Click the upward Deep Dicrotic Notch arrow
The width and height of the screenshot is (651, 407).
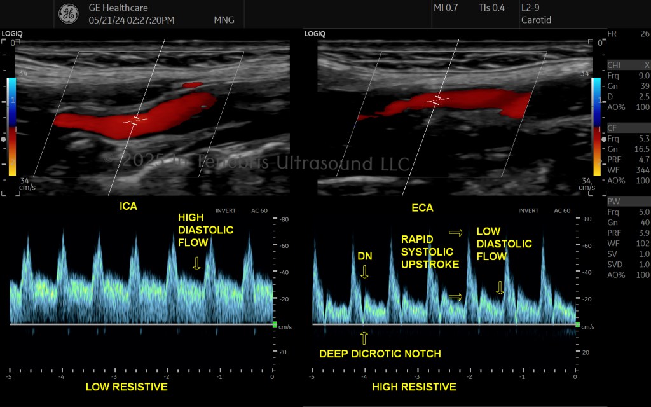[x=364, y=338]
